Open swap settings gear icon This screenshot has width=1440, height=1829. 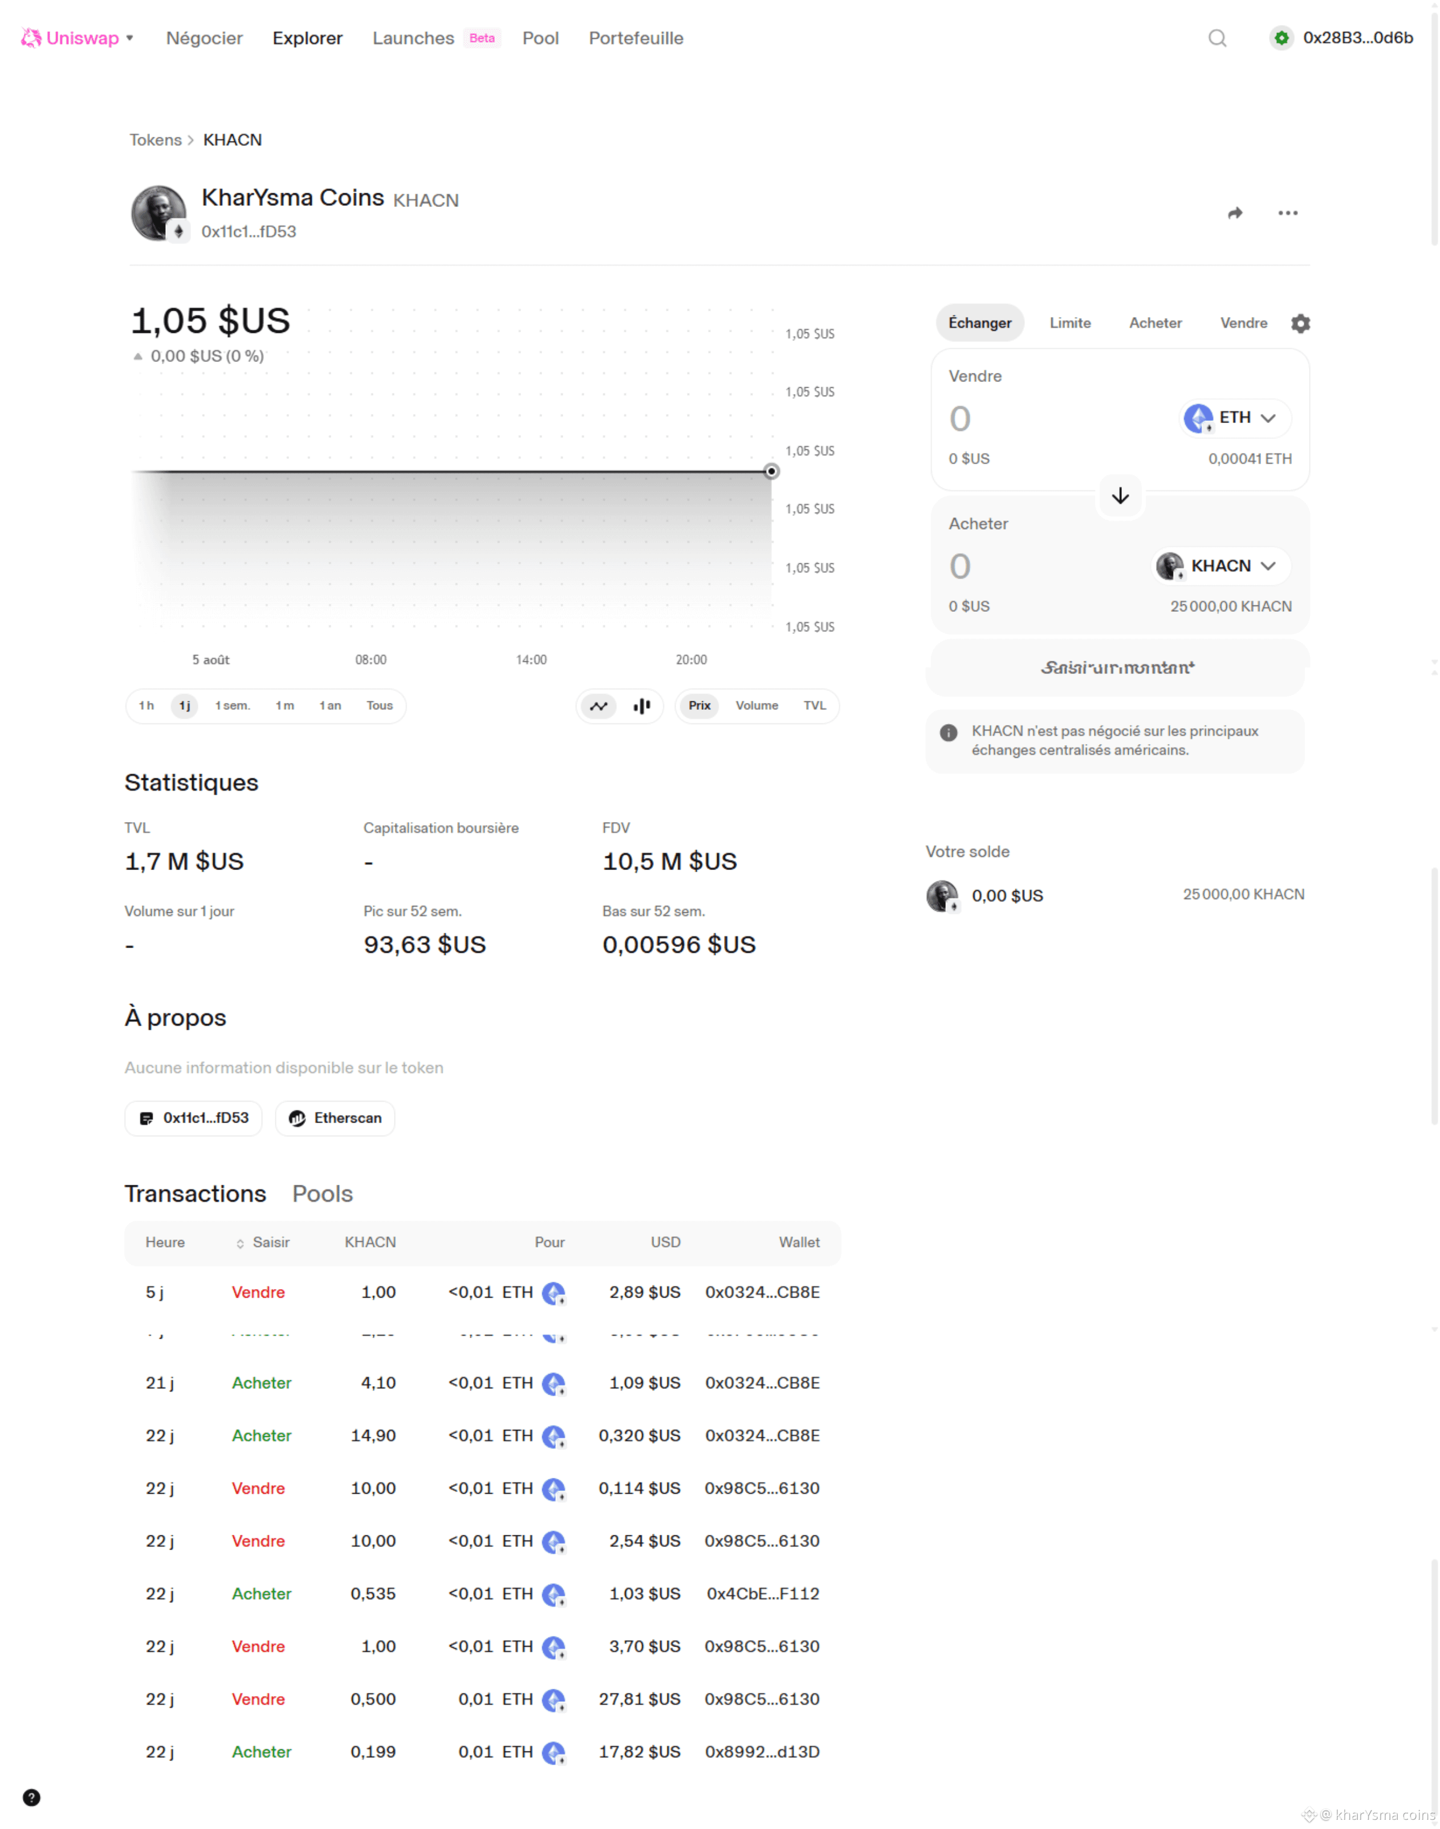pos(1300,323)
